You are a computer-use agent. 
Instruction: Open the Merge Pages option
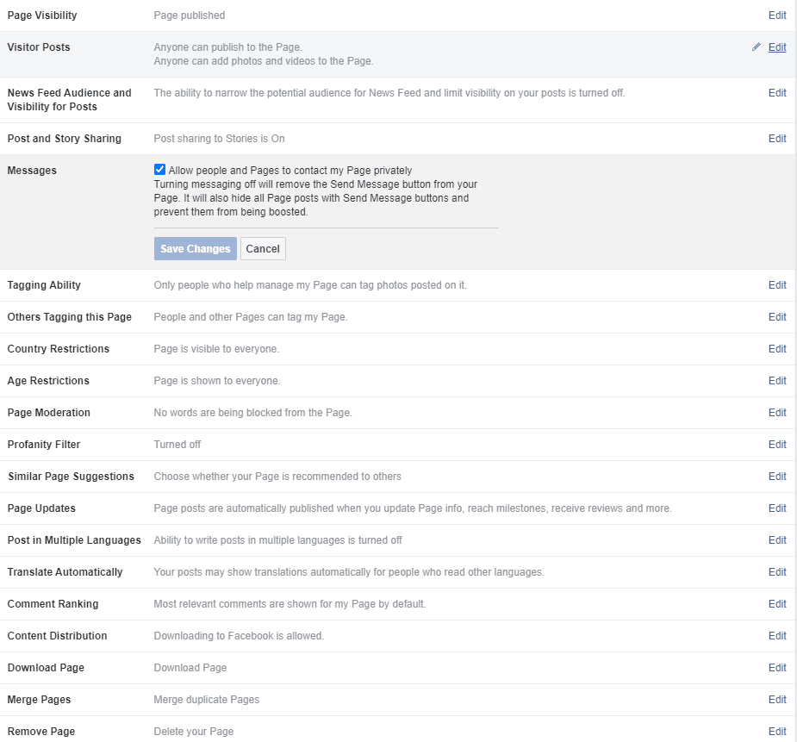pyautogui.click(x=776, y=699)
